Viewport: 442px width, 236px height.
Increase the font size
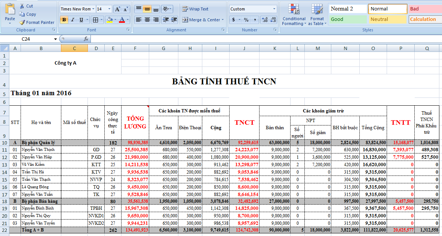pos(117,9)
